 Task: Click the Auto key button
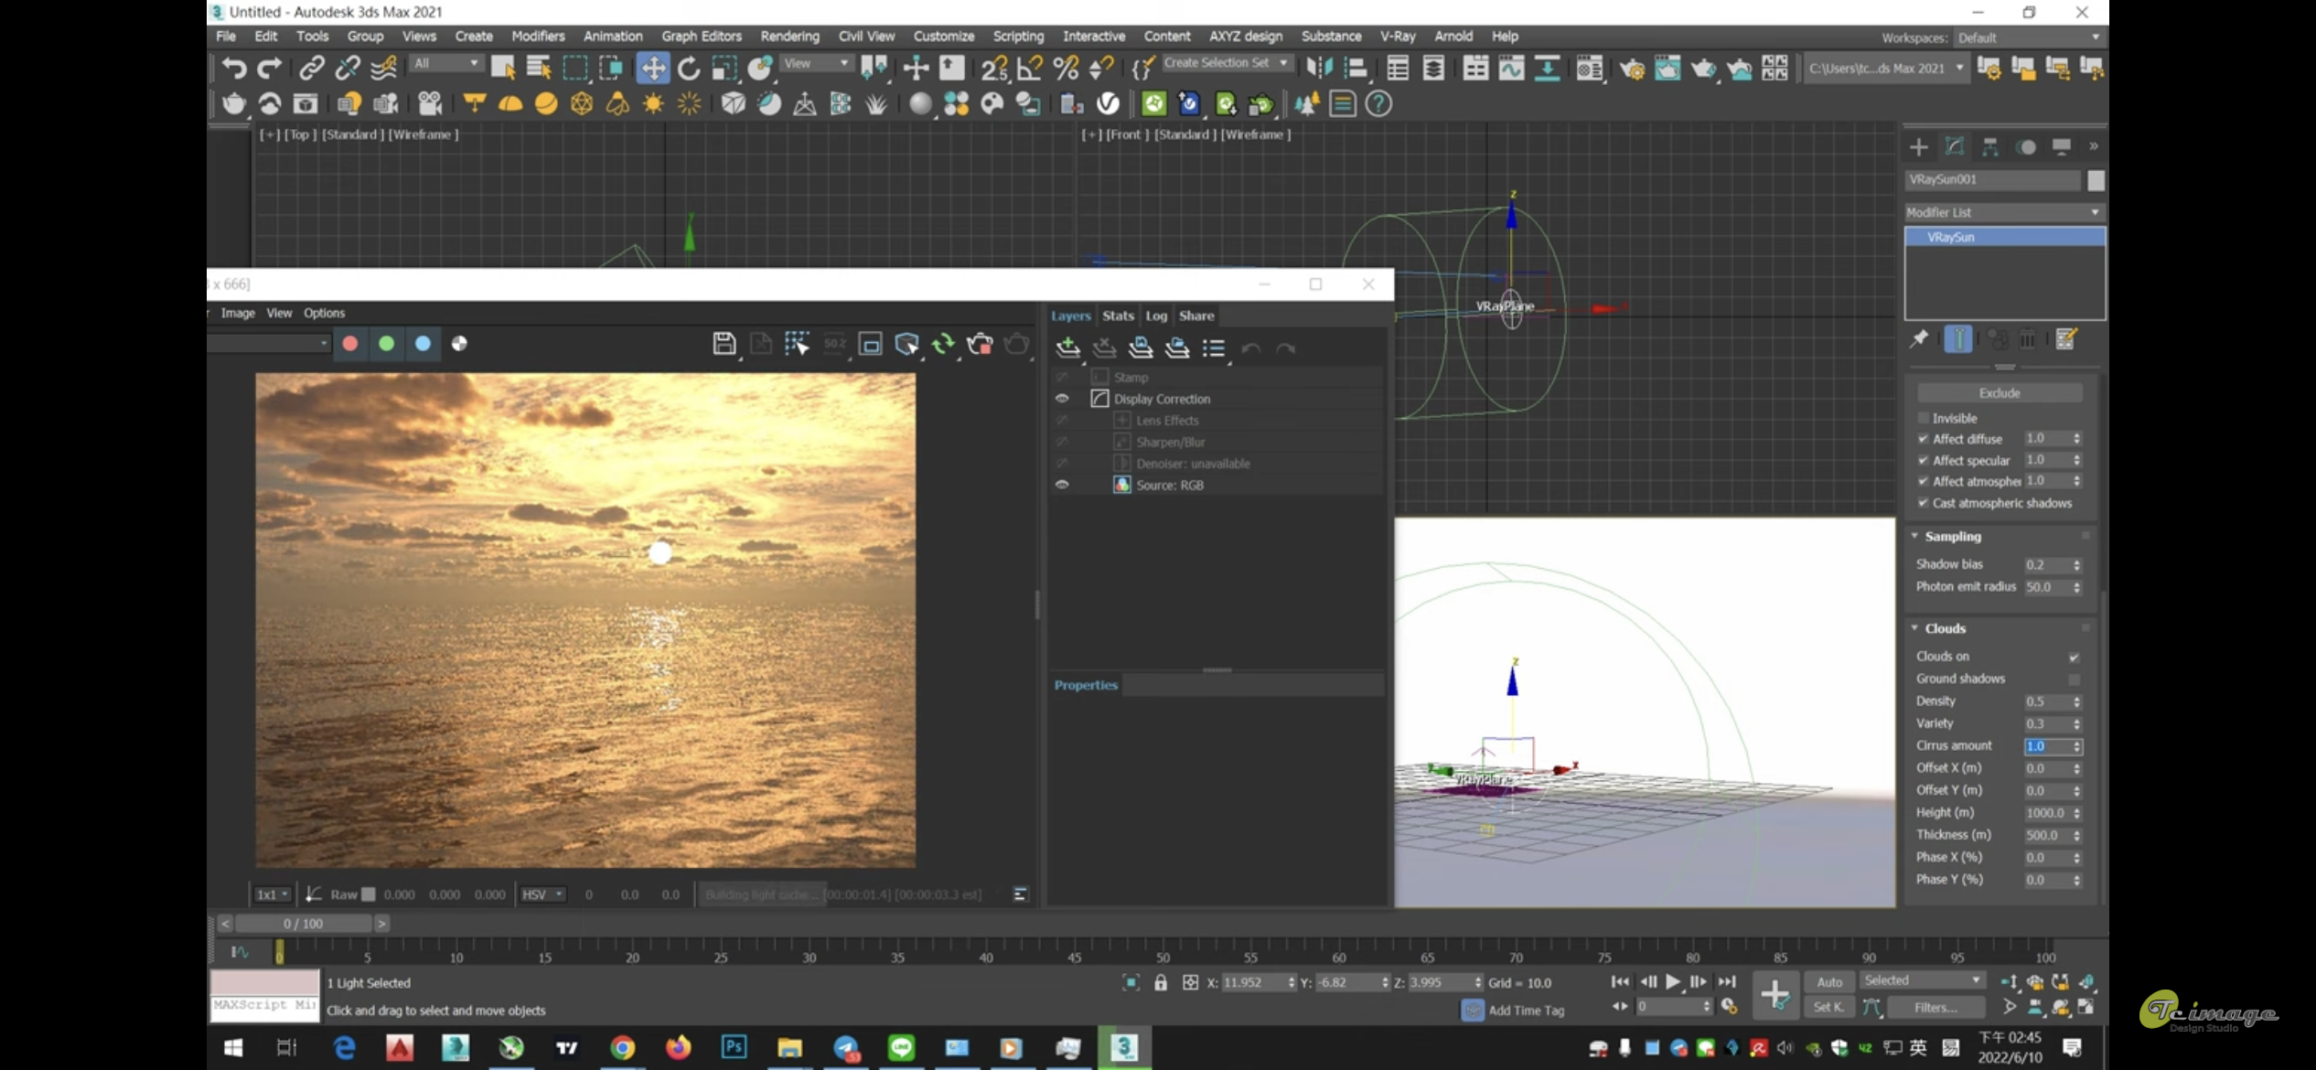[1829, 982]
